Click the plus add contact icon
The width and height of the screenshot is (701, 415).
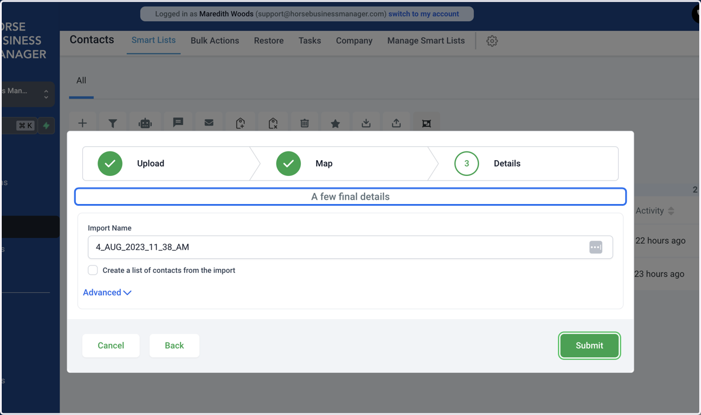(82, 123)
